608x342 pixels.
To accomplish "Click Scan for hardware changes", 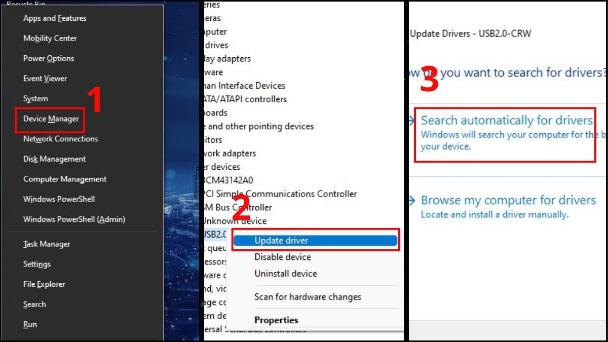I will click(308, 297).
